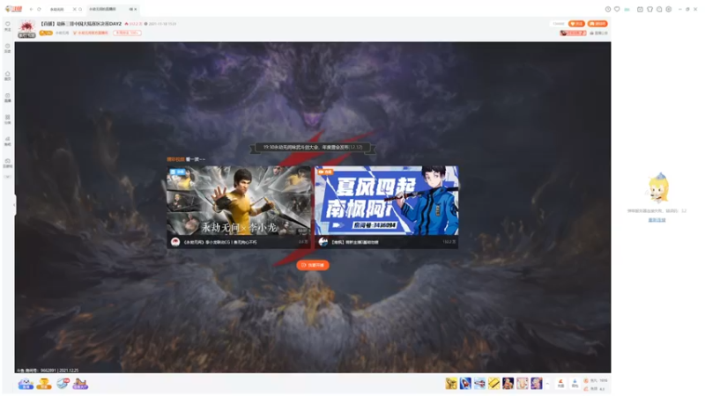Click the orange level badge under the title
This screenshot has width=705, height=396.
coord(46,33)
